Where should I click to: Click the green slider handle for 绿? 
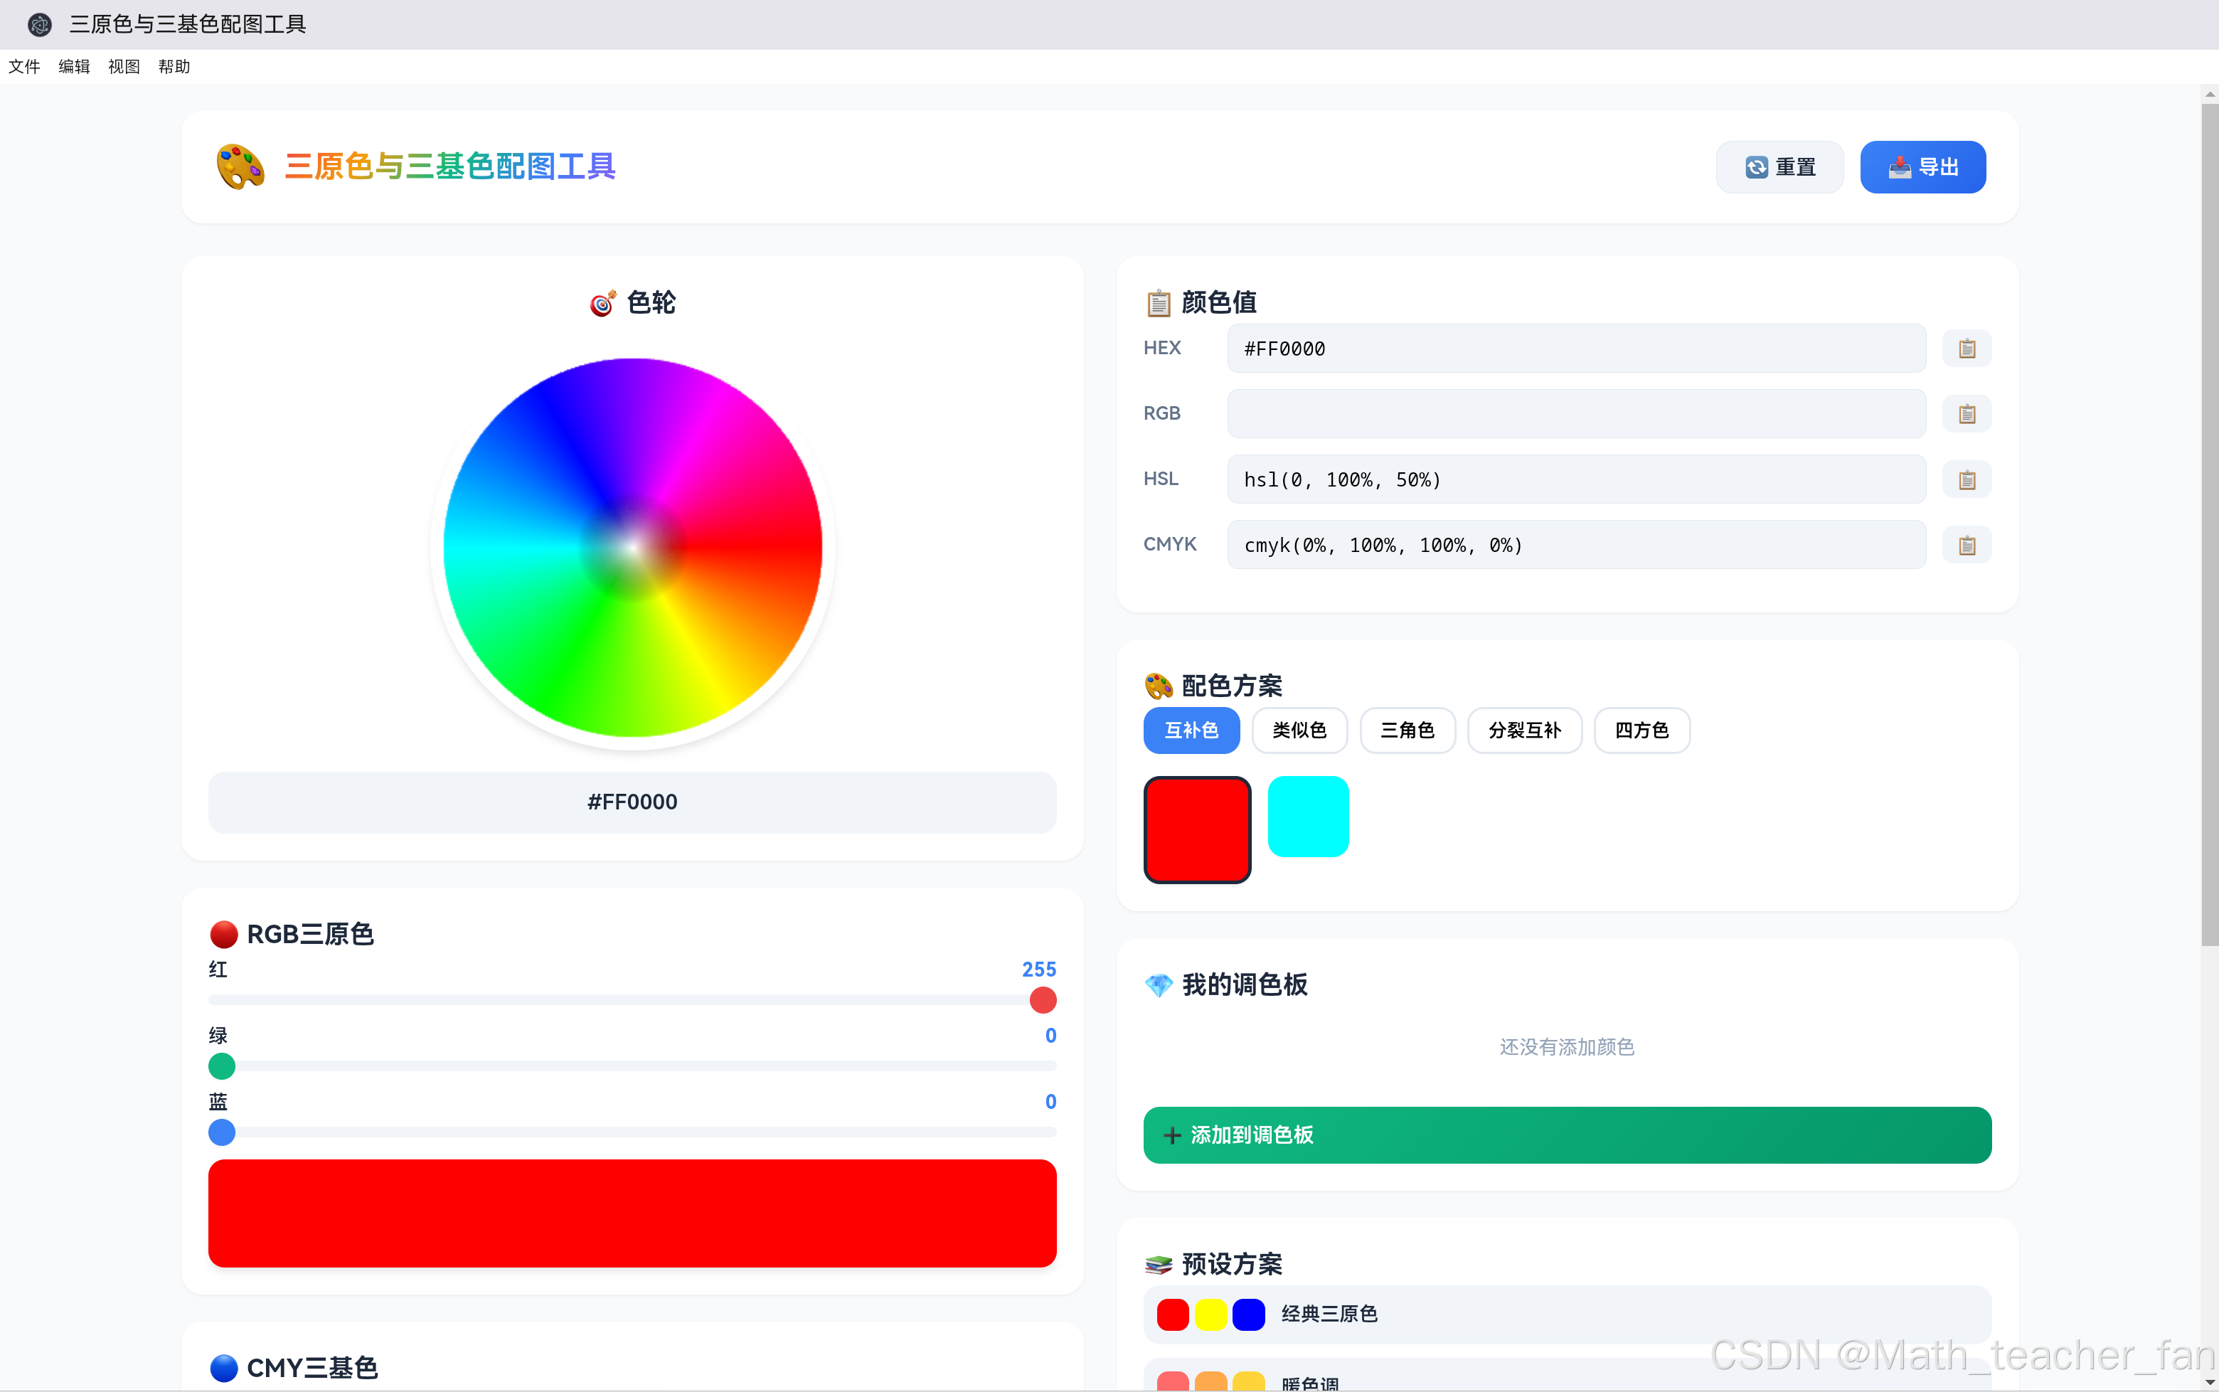click(x=222, y=1066)
